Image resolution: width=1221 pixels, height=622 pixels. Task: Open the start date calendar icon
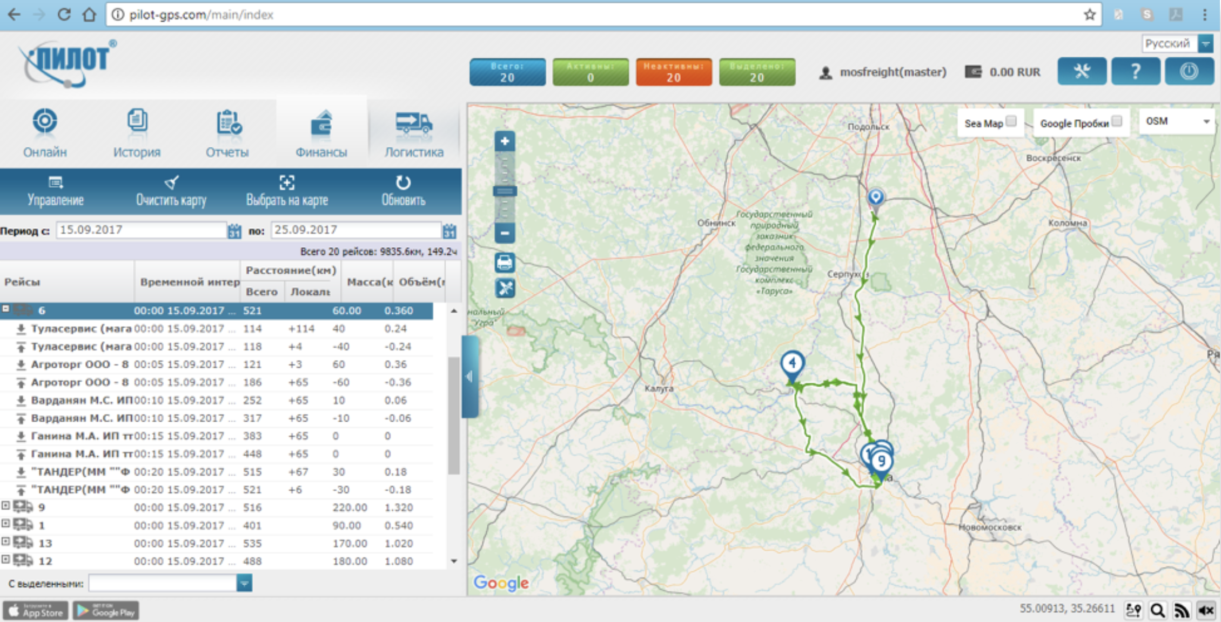[234, 231]
